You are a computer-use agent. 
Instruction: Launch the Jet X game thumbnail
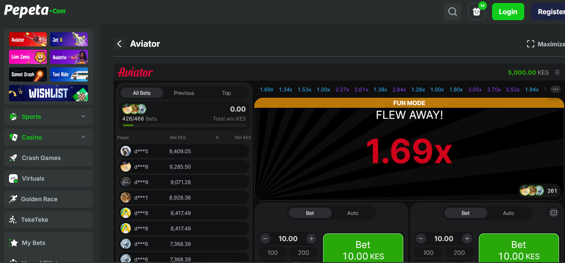[x=69, y=39]
